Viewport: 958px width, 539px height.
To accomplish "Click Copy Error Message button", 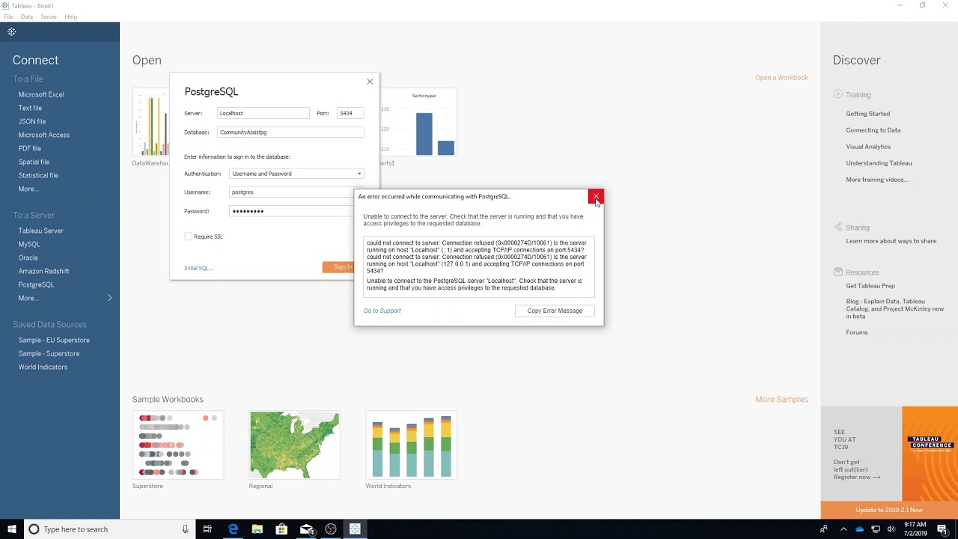I will (x=555, y=311).
